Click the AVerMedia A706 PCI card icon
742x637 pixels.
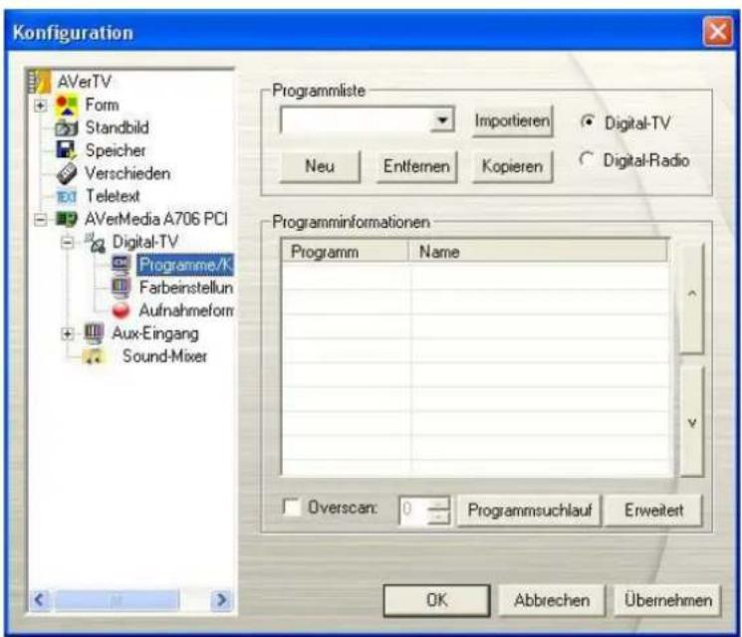[x=67, y=219]
